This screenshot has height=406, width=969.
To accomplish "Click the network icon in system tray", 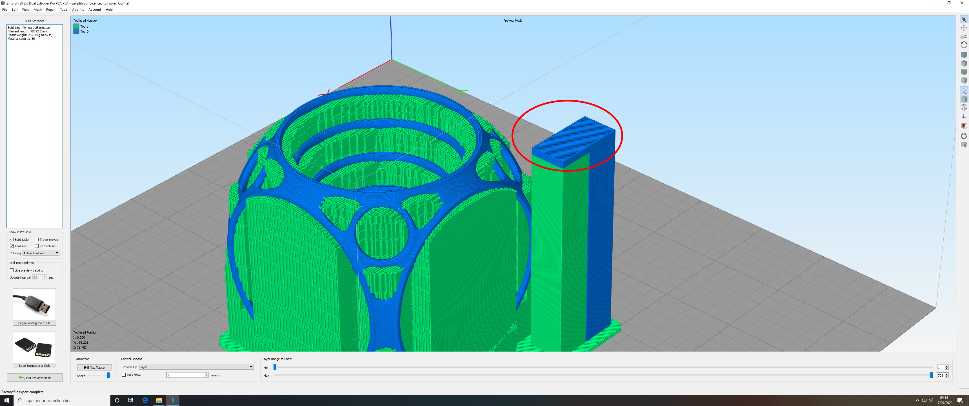I will coord(924,400).
